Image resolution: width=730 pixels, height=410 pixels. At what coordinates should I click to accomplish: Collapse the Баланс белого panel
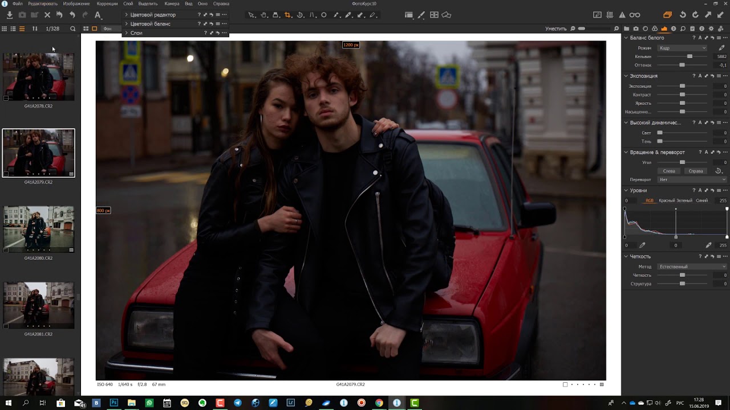click(x=626, y=38)
